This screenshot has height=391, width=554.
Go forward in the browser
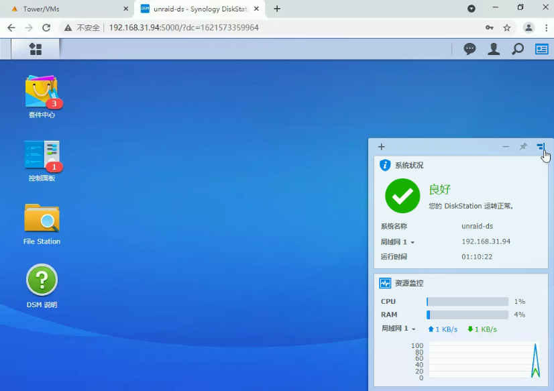(29, 27)
